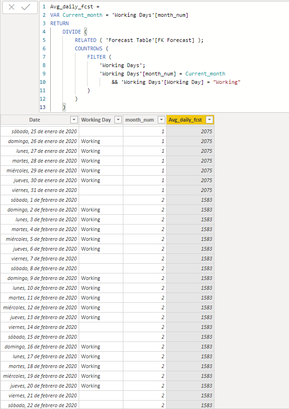This screenshot has height=409, width=289.
Task: Select cell 'domingo, 26 de enero de 2020'
Action: click(40, 141)
